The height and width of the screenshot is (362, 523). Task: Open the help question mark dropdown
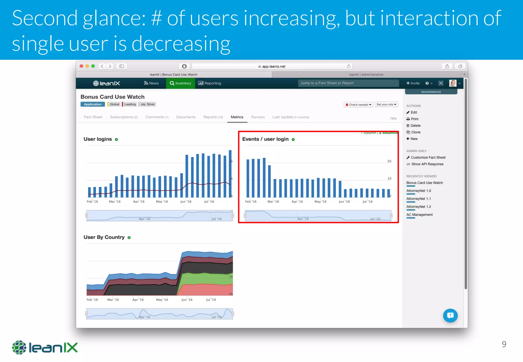[429, 83]
